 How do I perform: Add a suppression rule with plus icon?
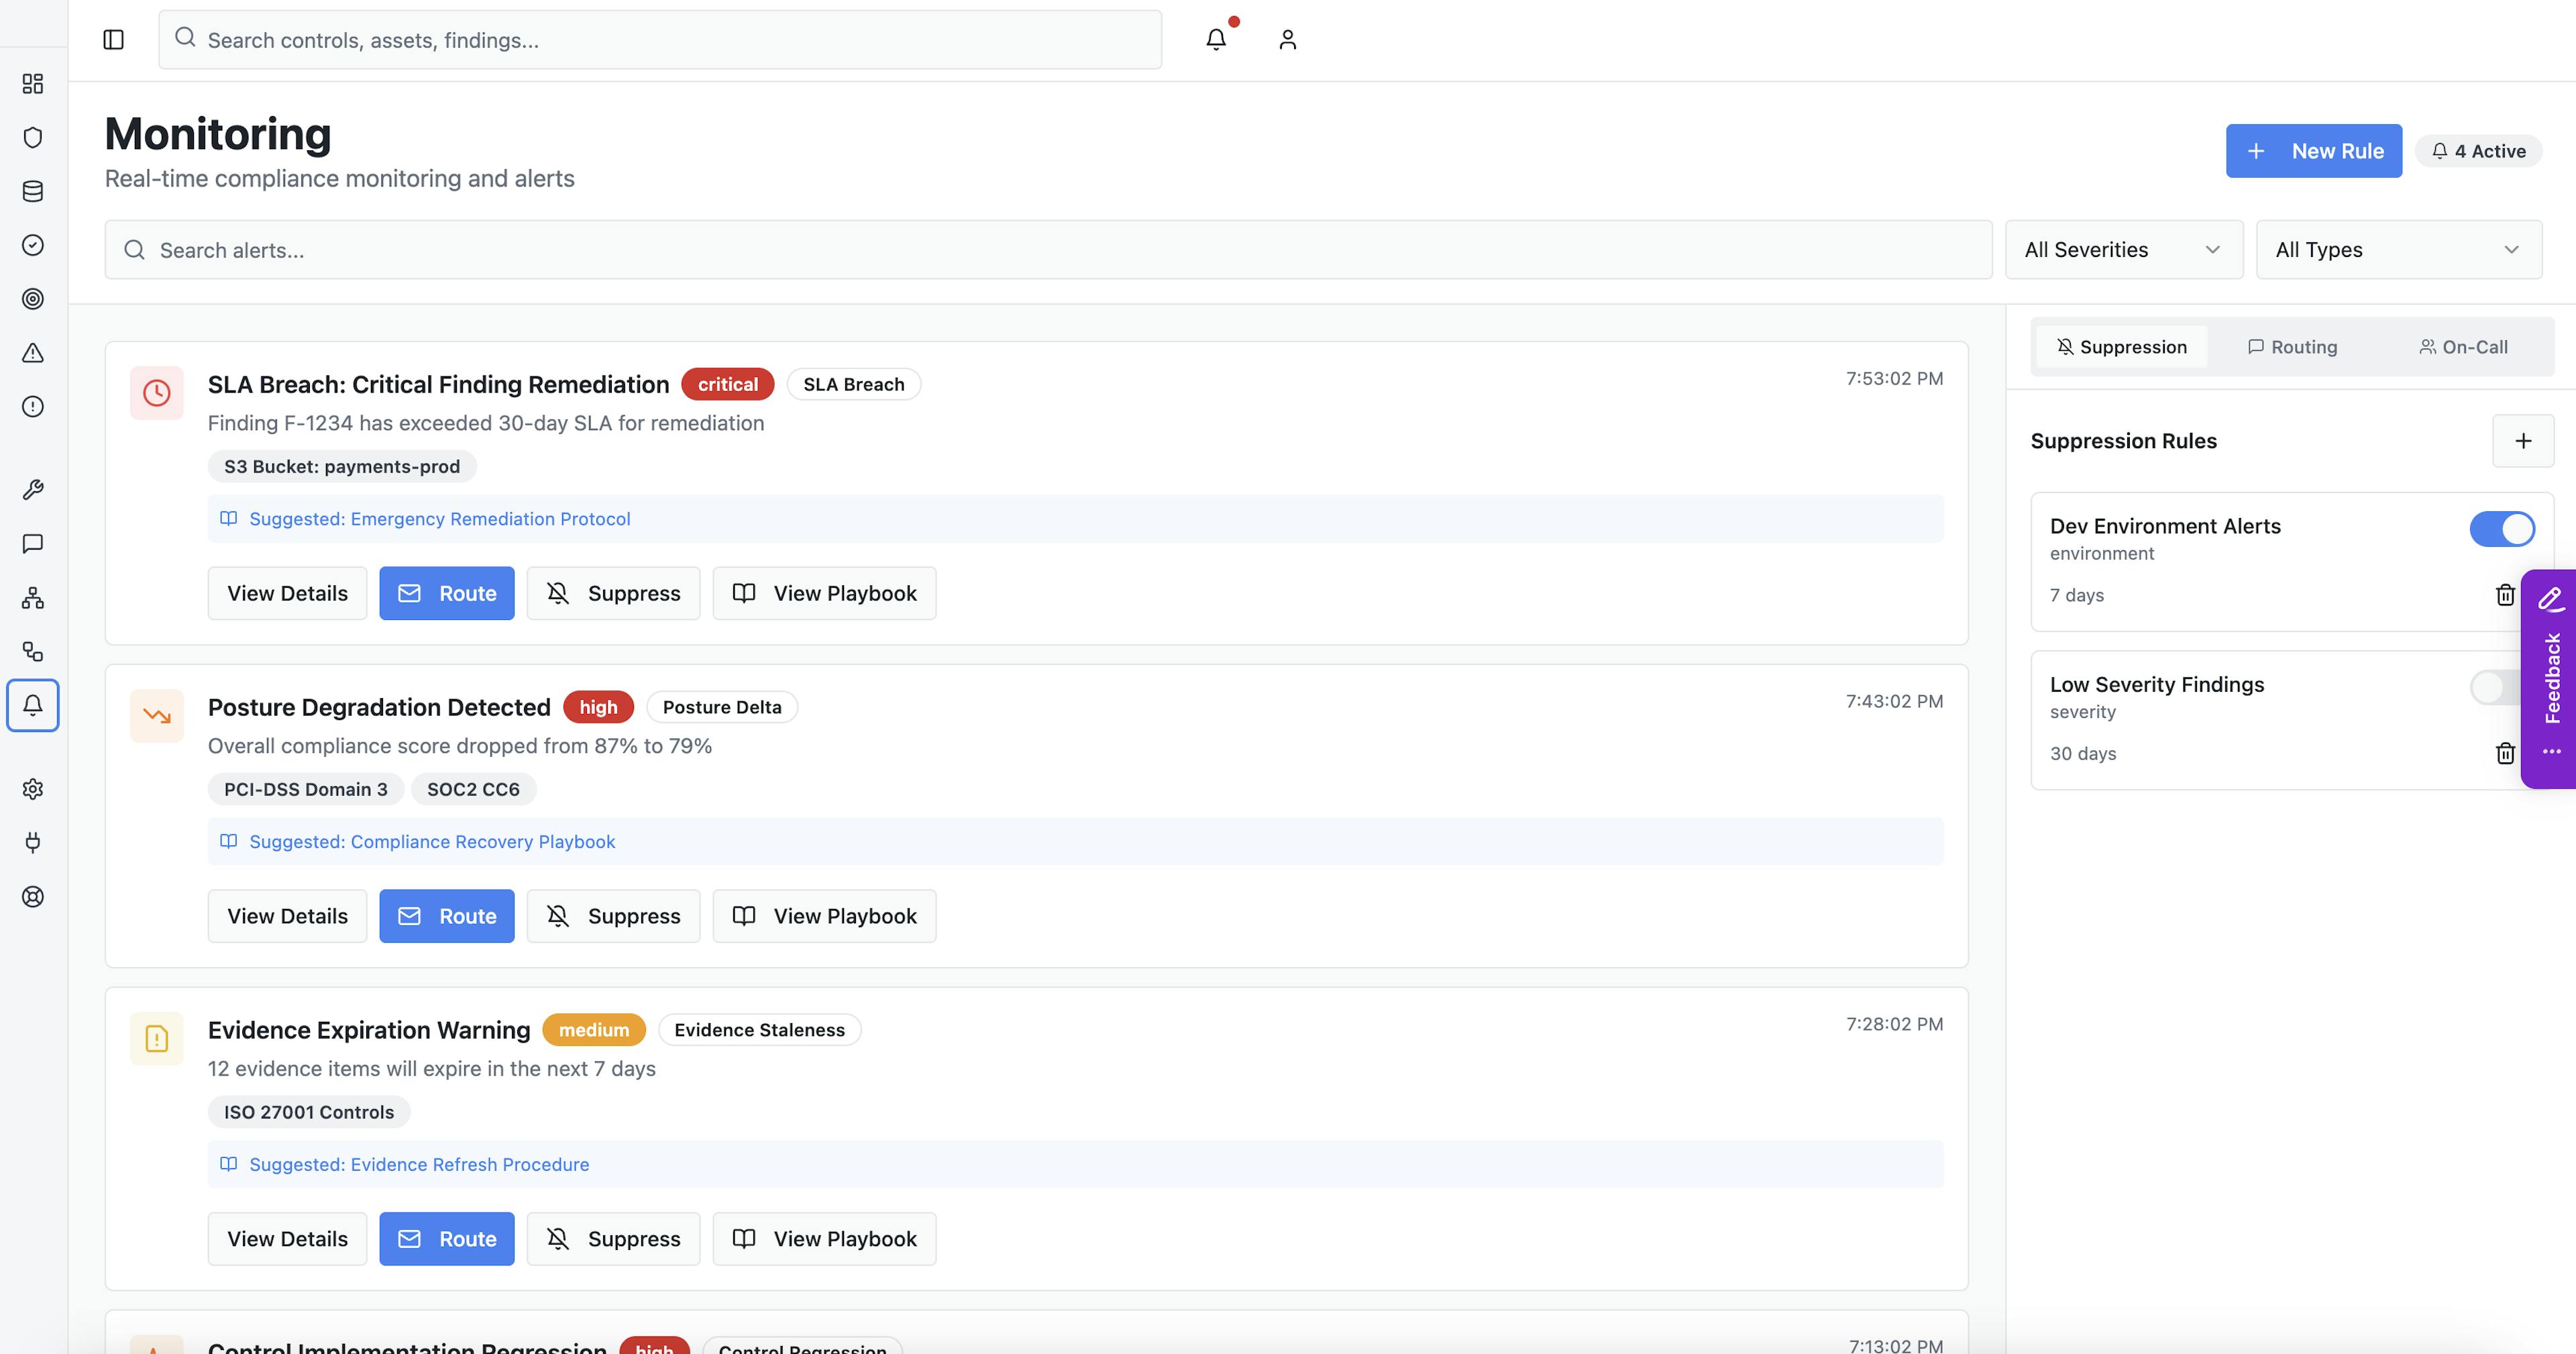2522,441
